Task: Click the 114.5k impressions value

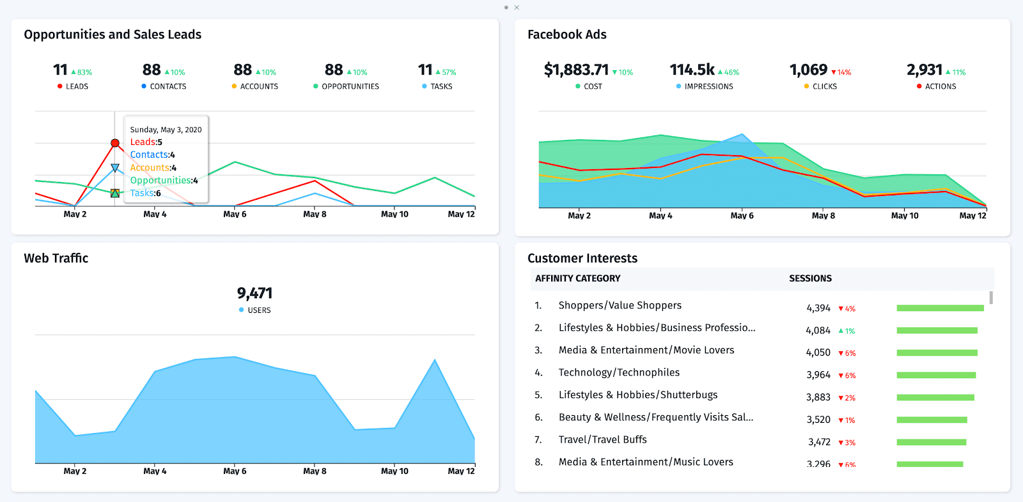Action: (x=692, y=70)
